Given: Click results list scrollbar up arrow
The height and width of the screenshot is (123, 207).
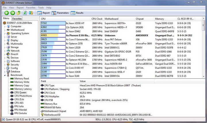Looking at the screenshot, I should (204, 19).
